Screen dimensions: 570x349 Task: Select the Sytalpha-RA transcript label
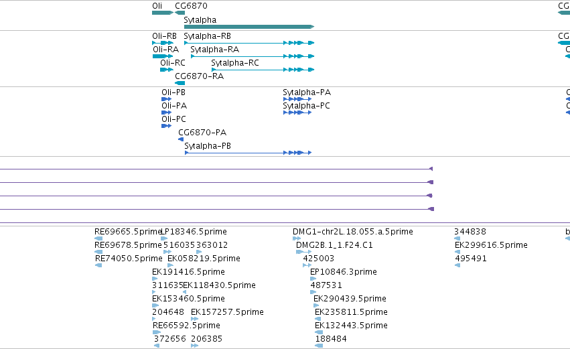click(x=215, y=50)
